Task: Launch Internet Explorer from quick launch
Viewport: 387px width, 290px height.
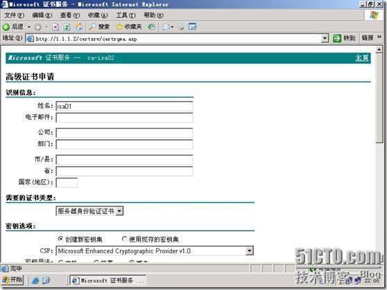Action: point(35,280)
